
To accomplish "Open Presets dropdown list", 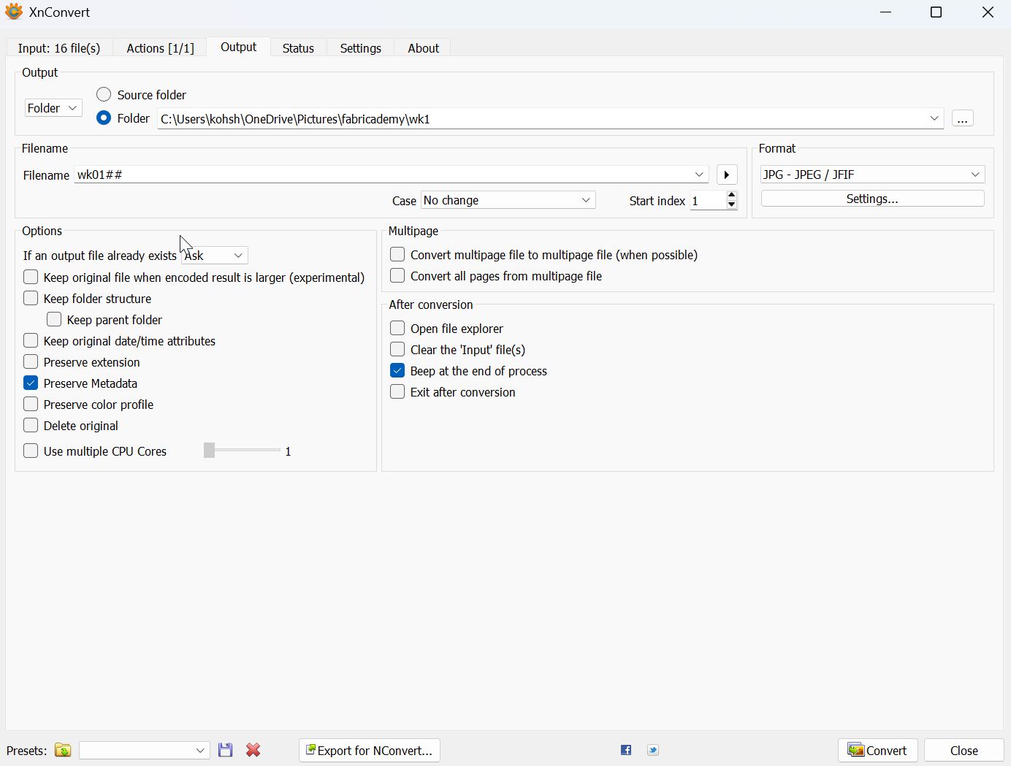I will 145,750.
